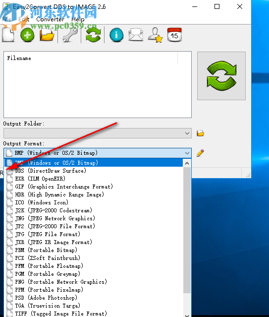Open the calendar 15 icon

coord(174,35)
